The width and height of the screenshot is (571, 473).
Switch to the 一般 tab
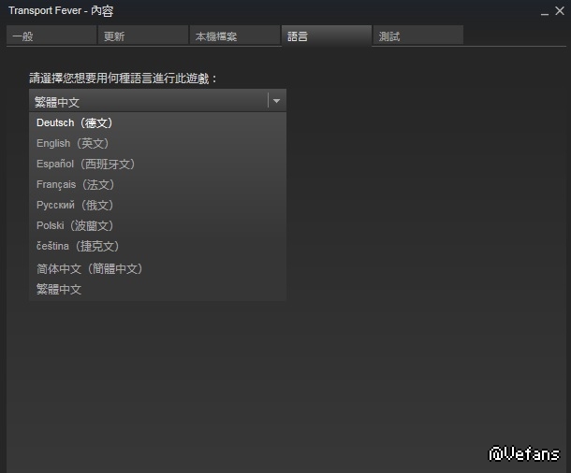pos(51,36)
